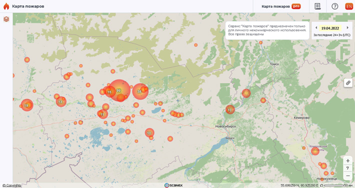Click the coordinates format icon near scale
This screenshot has height=188, width=355.
pos(322,186)
